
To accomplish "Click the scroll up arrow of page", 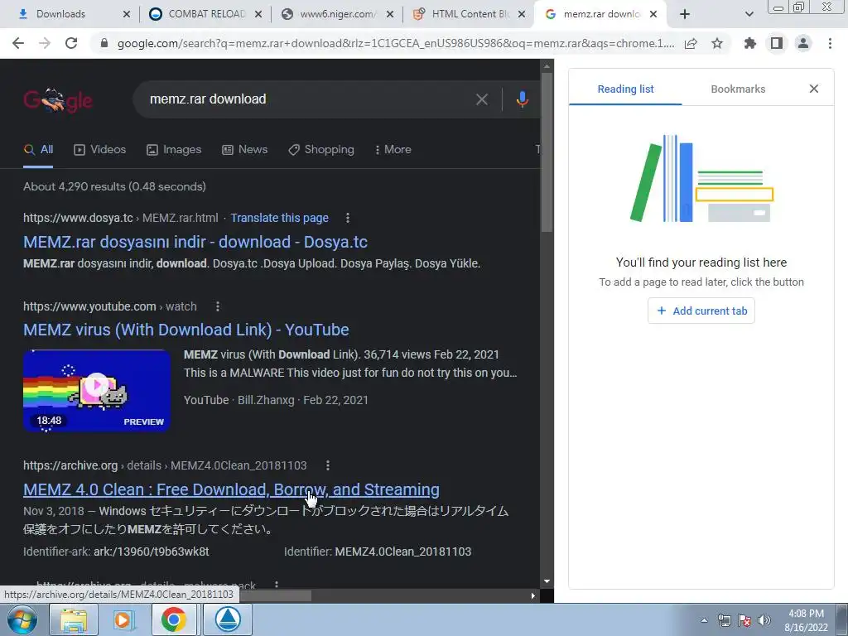I will coord(547,66).
